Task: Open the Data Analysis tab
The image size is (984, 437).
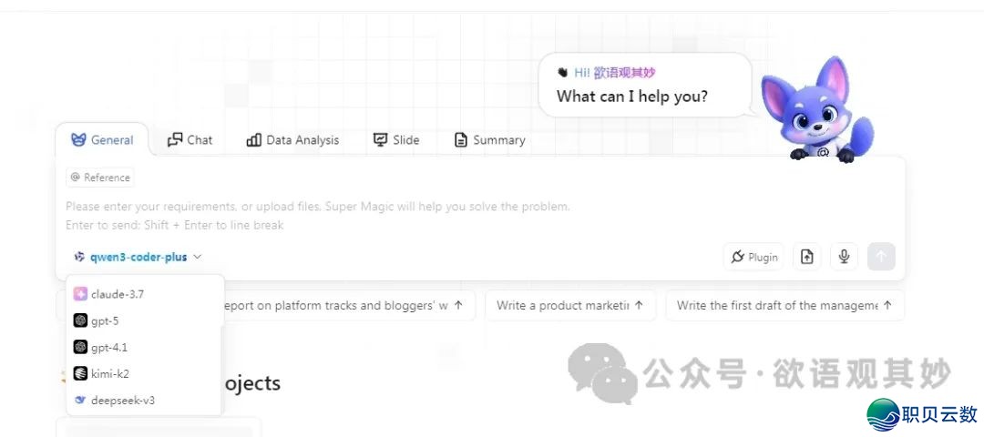Action: click(292, 140)
